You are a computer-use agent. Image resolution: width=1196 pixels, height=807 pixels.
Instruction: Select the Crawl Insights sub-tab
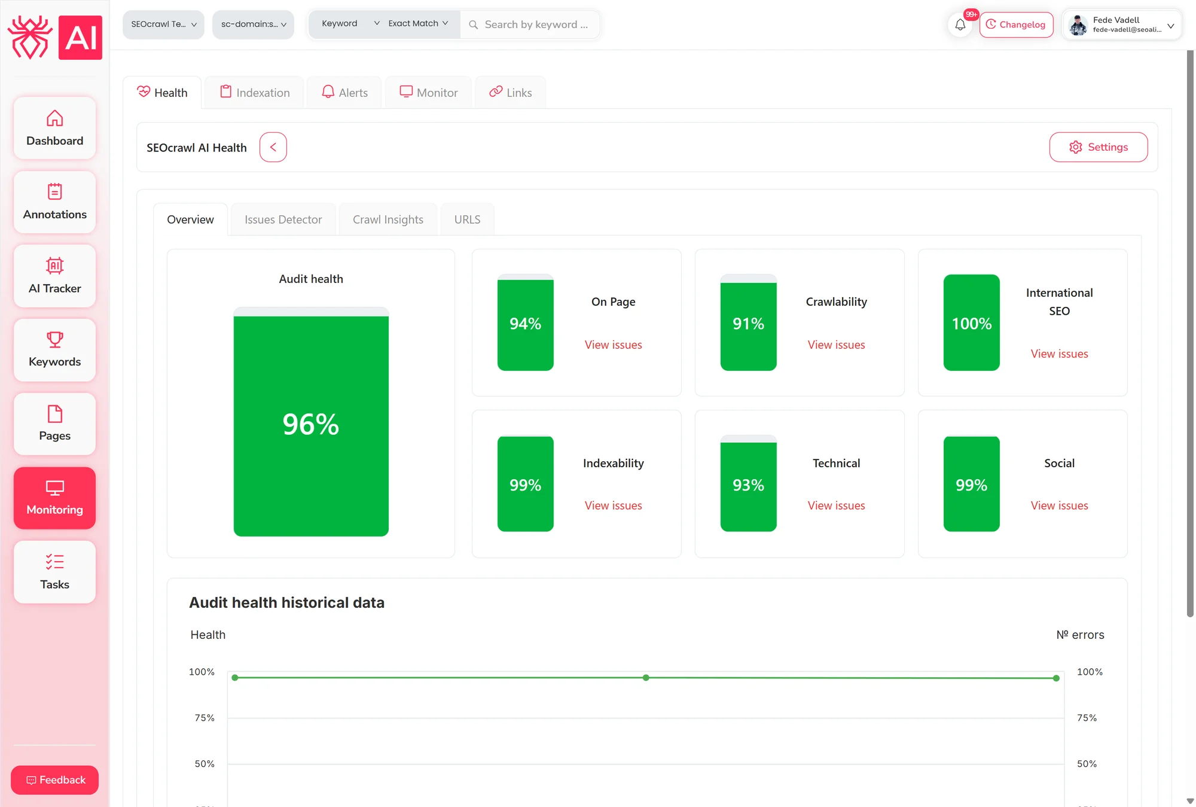point(388,220)
